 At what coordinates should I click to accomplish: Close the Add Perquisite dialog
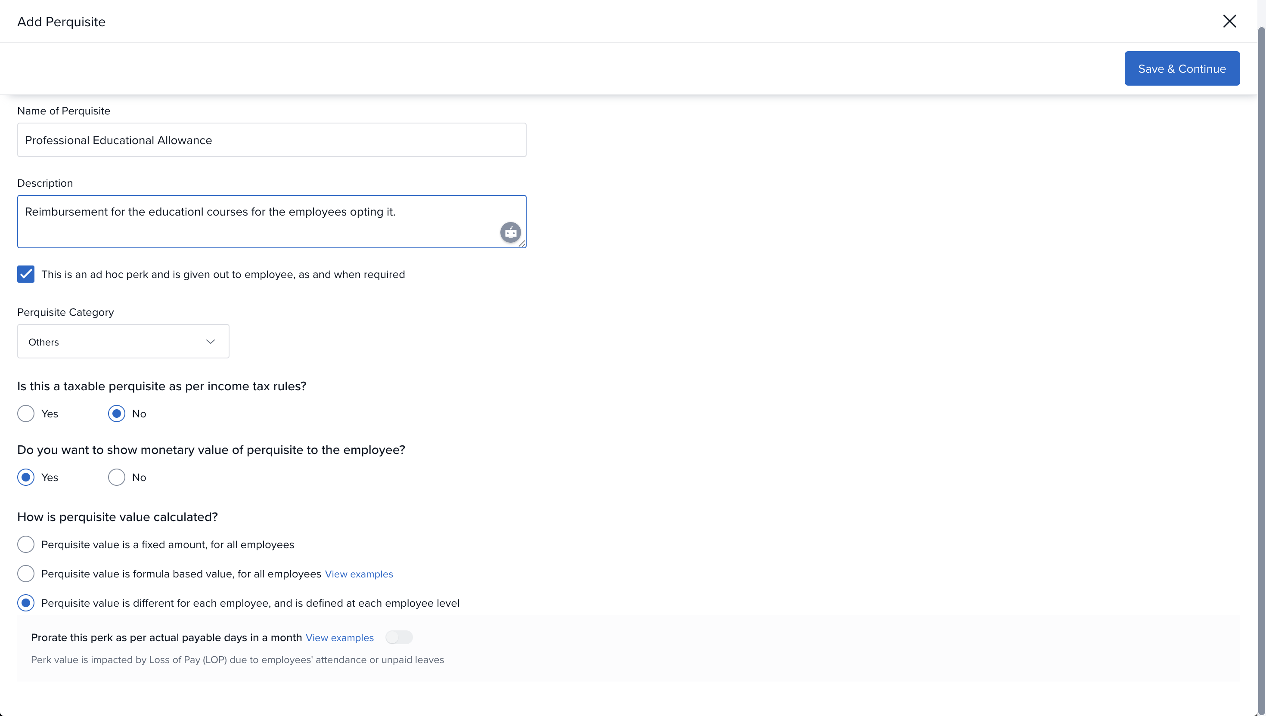click(x=1229, y=21)
